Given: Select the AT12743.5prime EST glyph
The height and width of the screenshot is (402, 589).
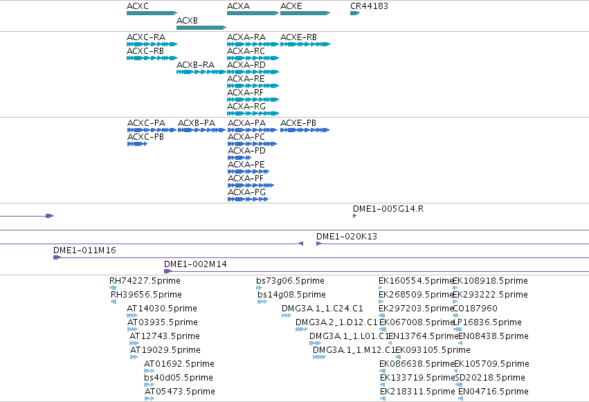Looking at the screenshot, I should click(x=134, y=343).
